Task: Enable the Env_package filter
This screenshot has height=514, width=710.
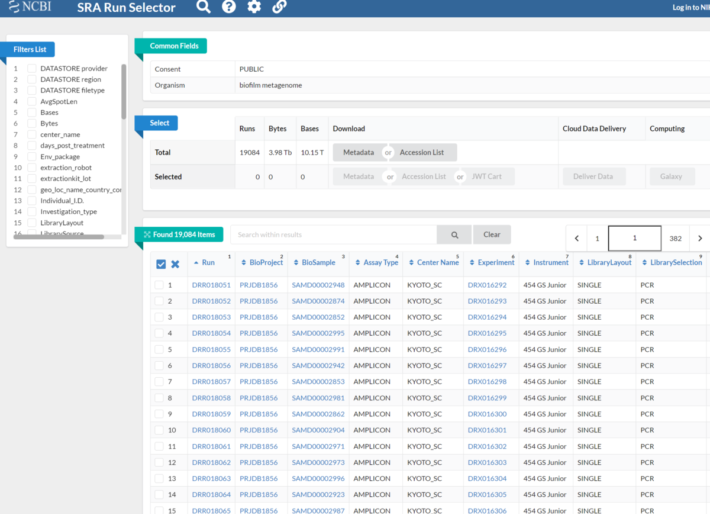Action: pos(32,156)
